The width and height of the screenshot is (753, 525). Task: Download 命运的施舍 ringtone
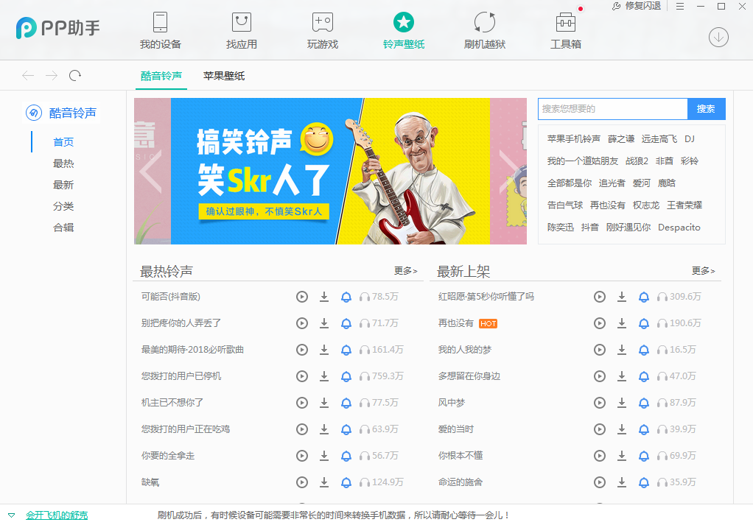point(622,482)
